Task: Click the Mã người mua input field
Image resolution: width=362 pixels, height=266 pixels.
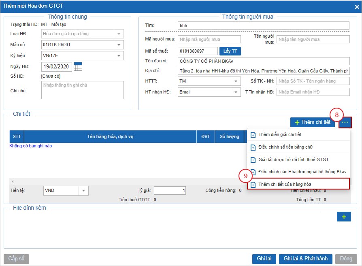Action: (x=209, y=39)
